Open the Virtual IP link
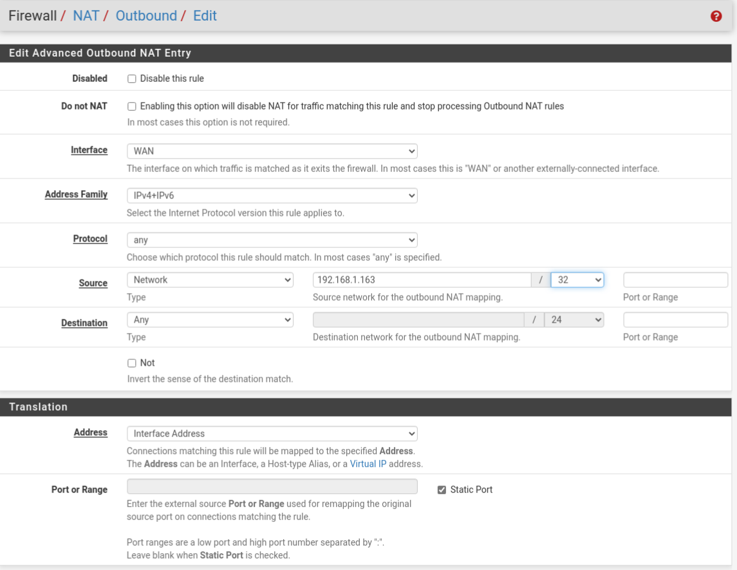737x570 pixels. (368, 464)
